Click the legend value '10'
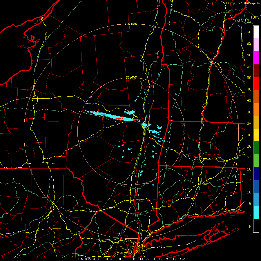261x261 pixels. coord(249,192)
